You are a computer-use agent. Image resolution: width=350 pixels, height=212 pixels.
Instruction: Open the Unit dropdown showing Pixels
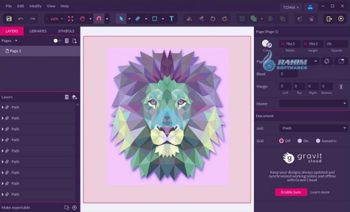pos(313,128)
